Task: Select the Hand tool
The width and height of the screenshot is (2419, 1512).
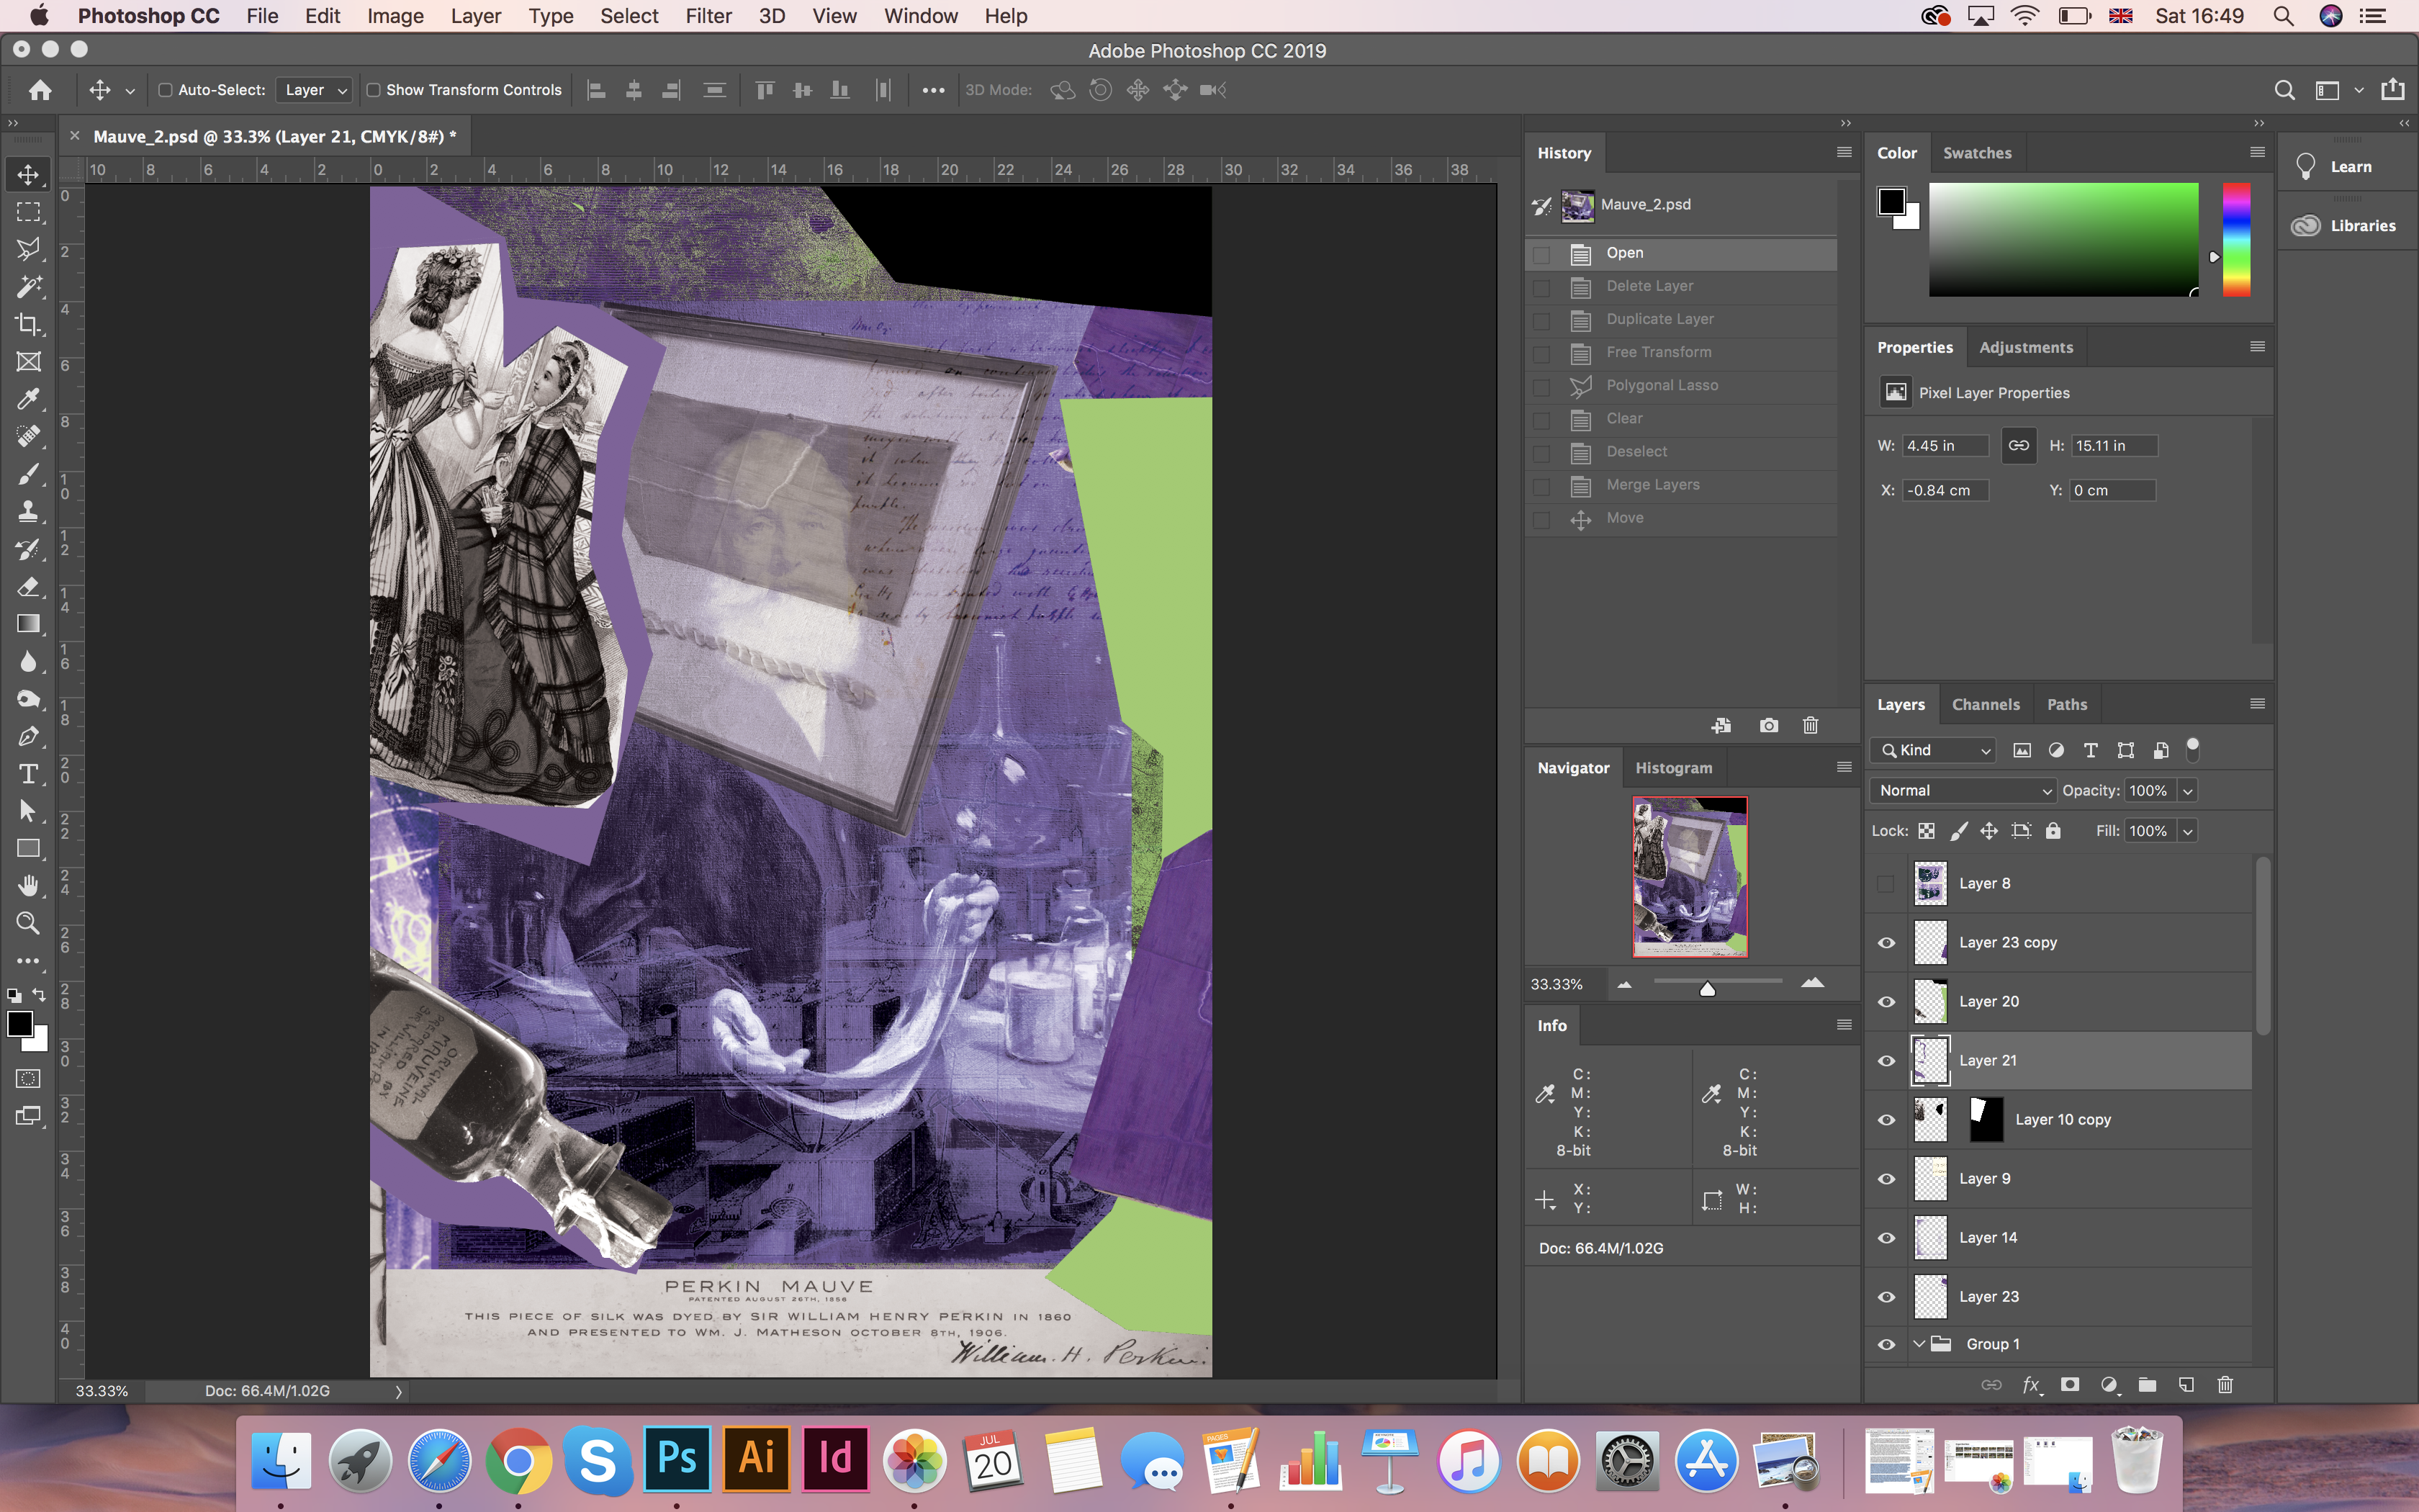Action: coord(28,886)
